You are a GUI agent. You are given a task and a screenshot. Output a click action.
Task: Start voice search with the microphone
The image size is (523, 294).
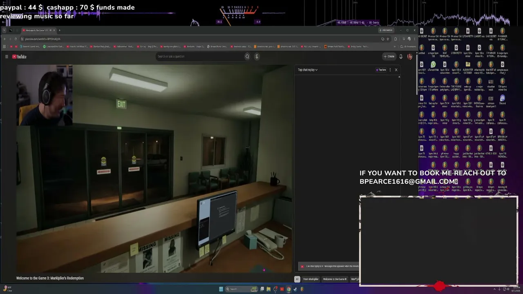tap(257, 56)
